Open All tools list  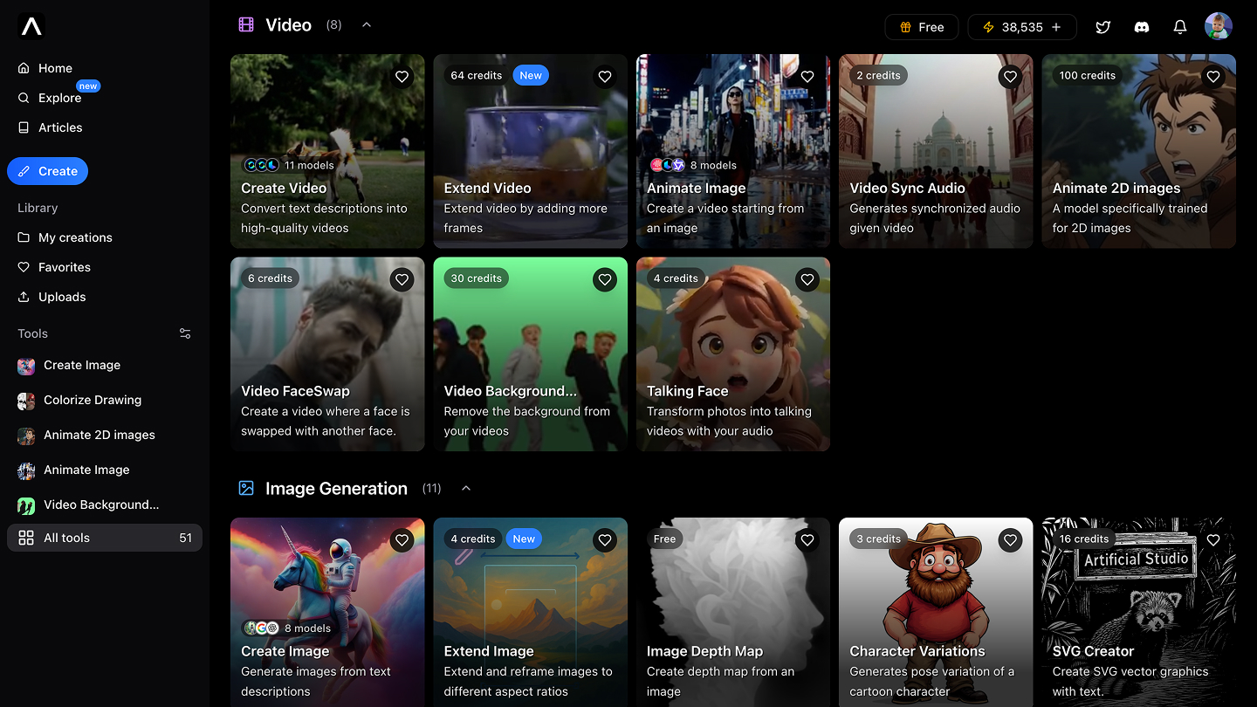click(x=105, y=538)
